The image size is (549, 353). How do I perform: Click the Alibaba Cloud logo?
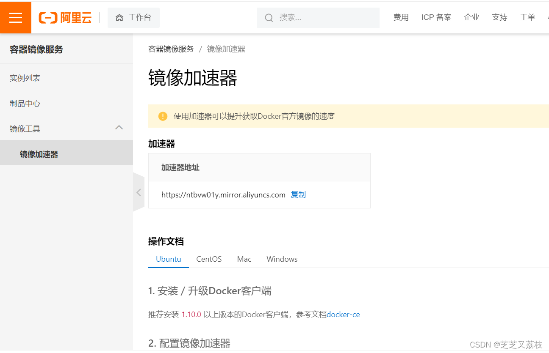65,17
